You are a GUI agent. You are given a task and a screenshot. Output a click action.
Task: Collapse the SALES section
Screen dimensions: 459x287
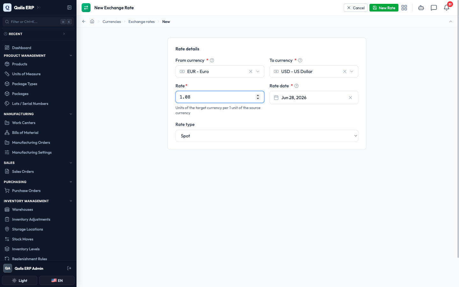71,163
